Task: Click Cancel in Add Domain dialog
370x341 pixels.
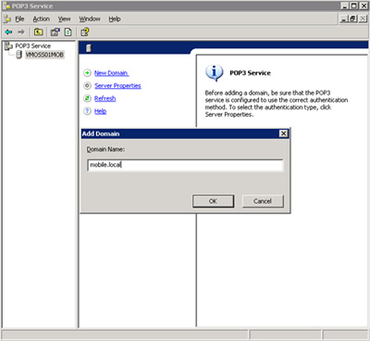Action: 263,201
